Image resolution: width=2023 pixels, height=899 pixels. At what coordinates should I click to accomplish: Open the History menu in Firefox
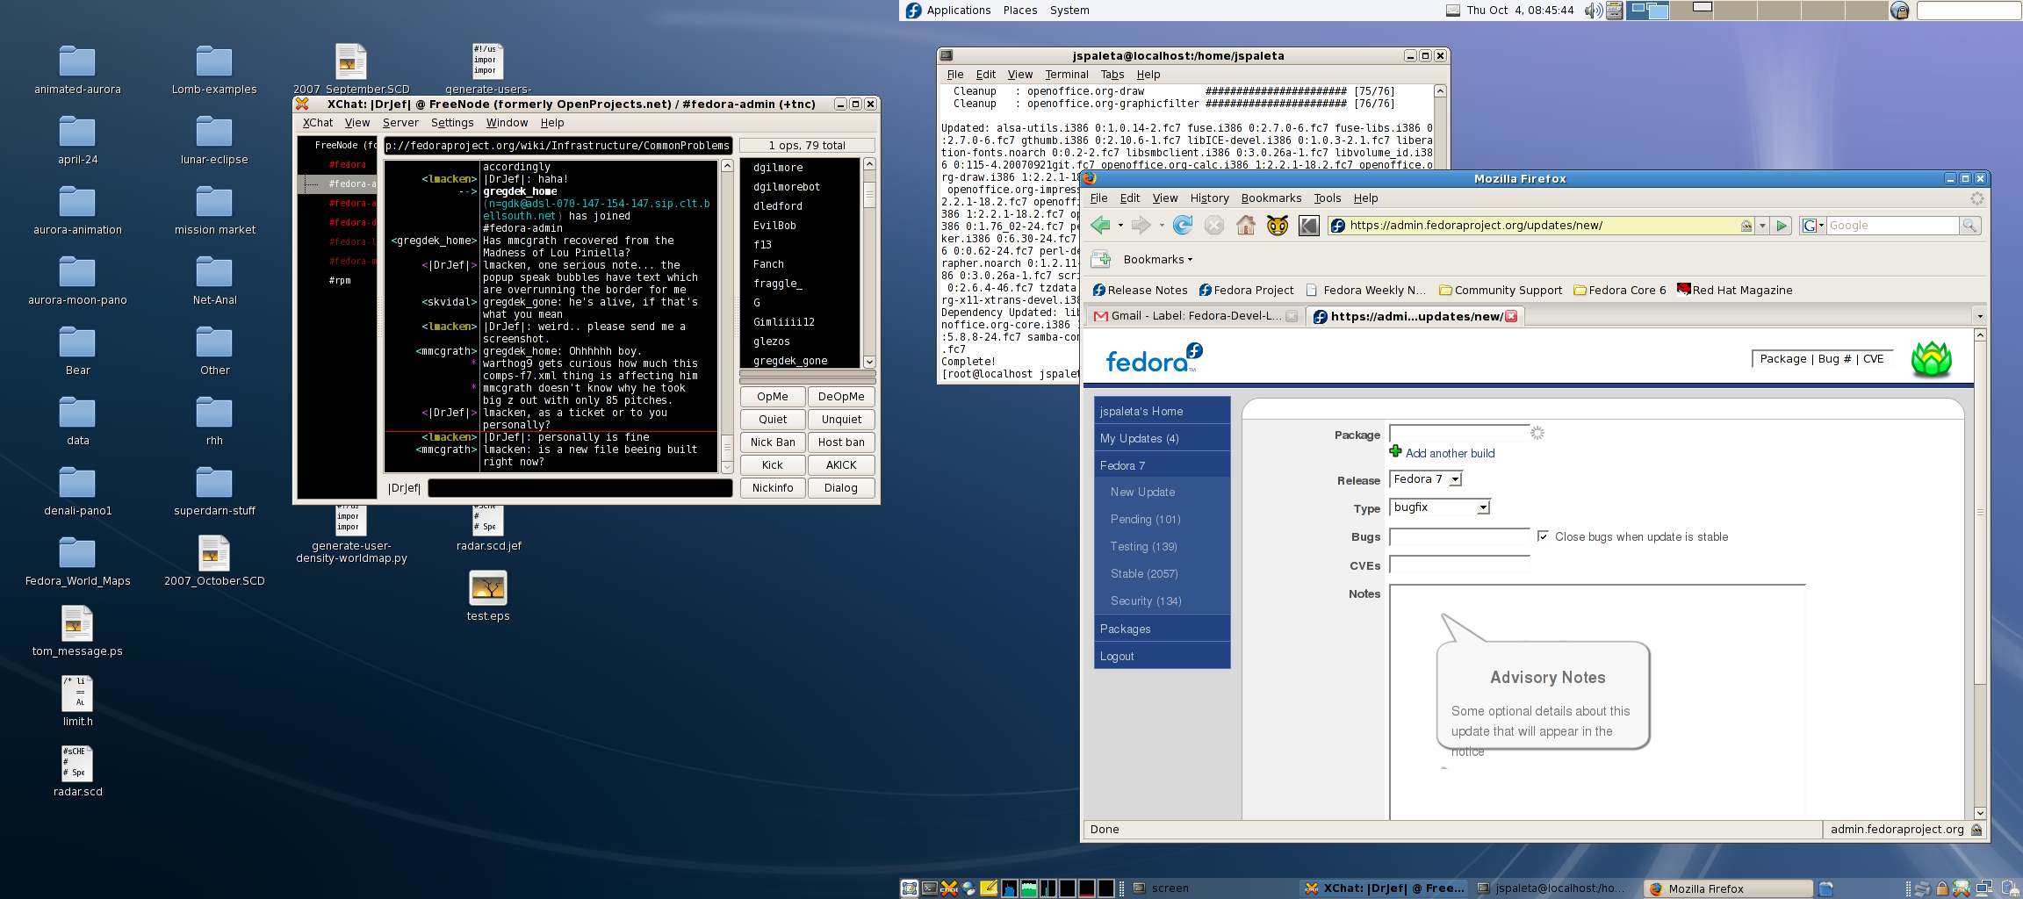click(1209, 198)
